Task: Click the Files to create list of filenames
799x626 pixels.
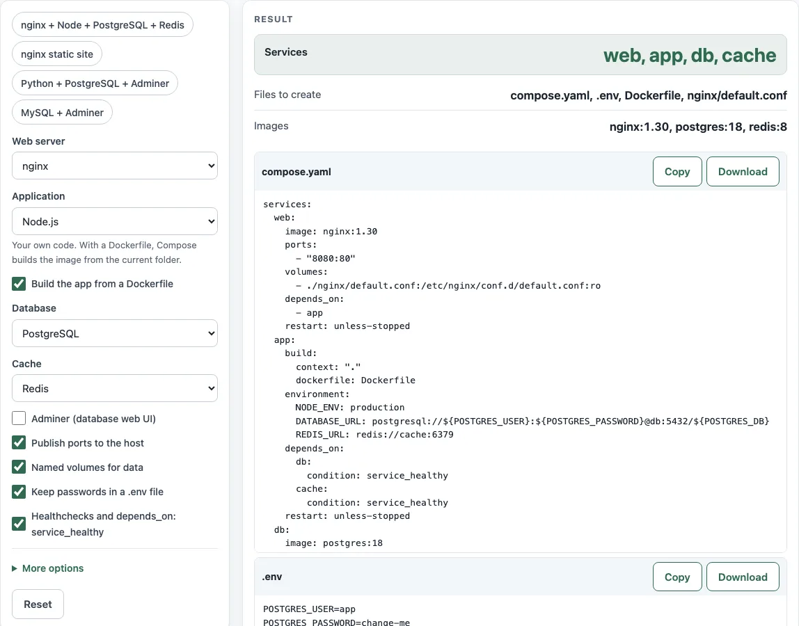Action: pyautogui.click(x=649, y=95)
